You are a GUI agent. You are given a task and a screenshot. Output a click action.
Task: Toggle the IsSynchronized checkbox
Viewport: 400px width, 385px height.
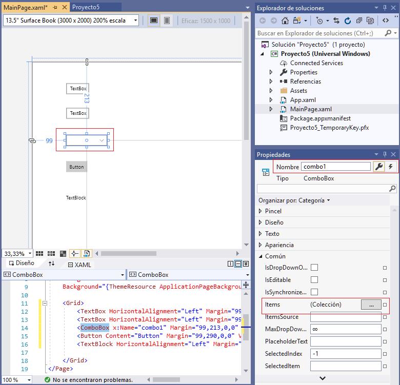click(314, 292)
